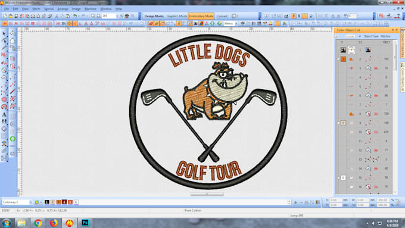Click the Zoom magnifier icon
The width and height of the screenshot is (405, 228).
93,16
